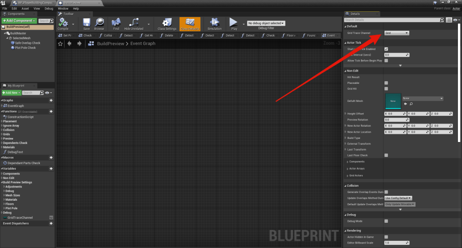Open Update Overlaps Method dropdown

pos(398,198)
